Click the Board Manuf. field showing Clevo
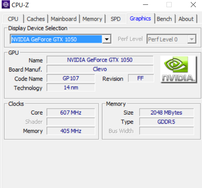The width and height of the screenshot is (202, 188). click(100, 69)
